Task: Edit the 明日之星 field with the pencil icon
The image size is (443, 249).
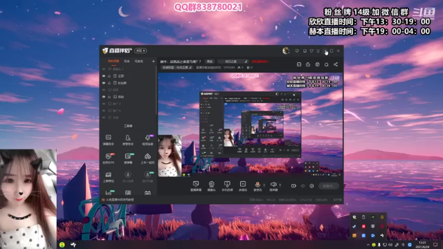Action: pos(246,62)
